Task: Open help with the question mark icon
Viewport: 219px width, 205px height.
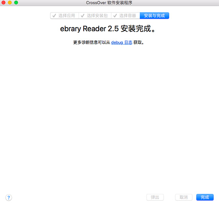Action: 9,197
